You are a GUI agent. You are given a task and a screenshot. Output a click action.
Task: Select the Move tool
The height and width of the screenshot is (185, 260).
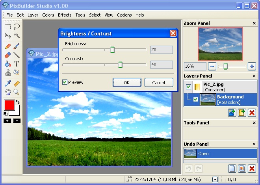point(7,35)
